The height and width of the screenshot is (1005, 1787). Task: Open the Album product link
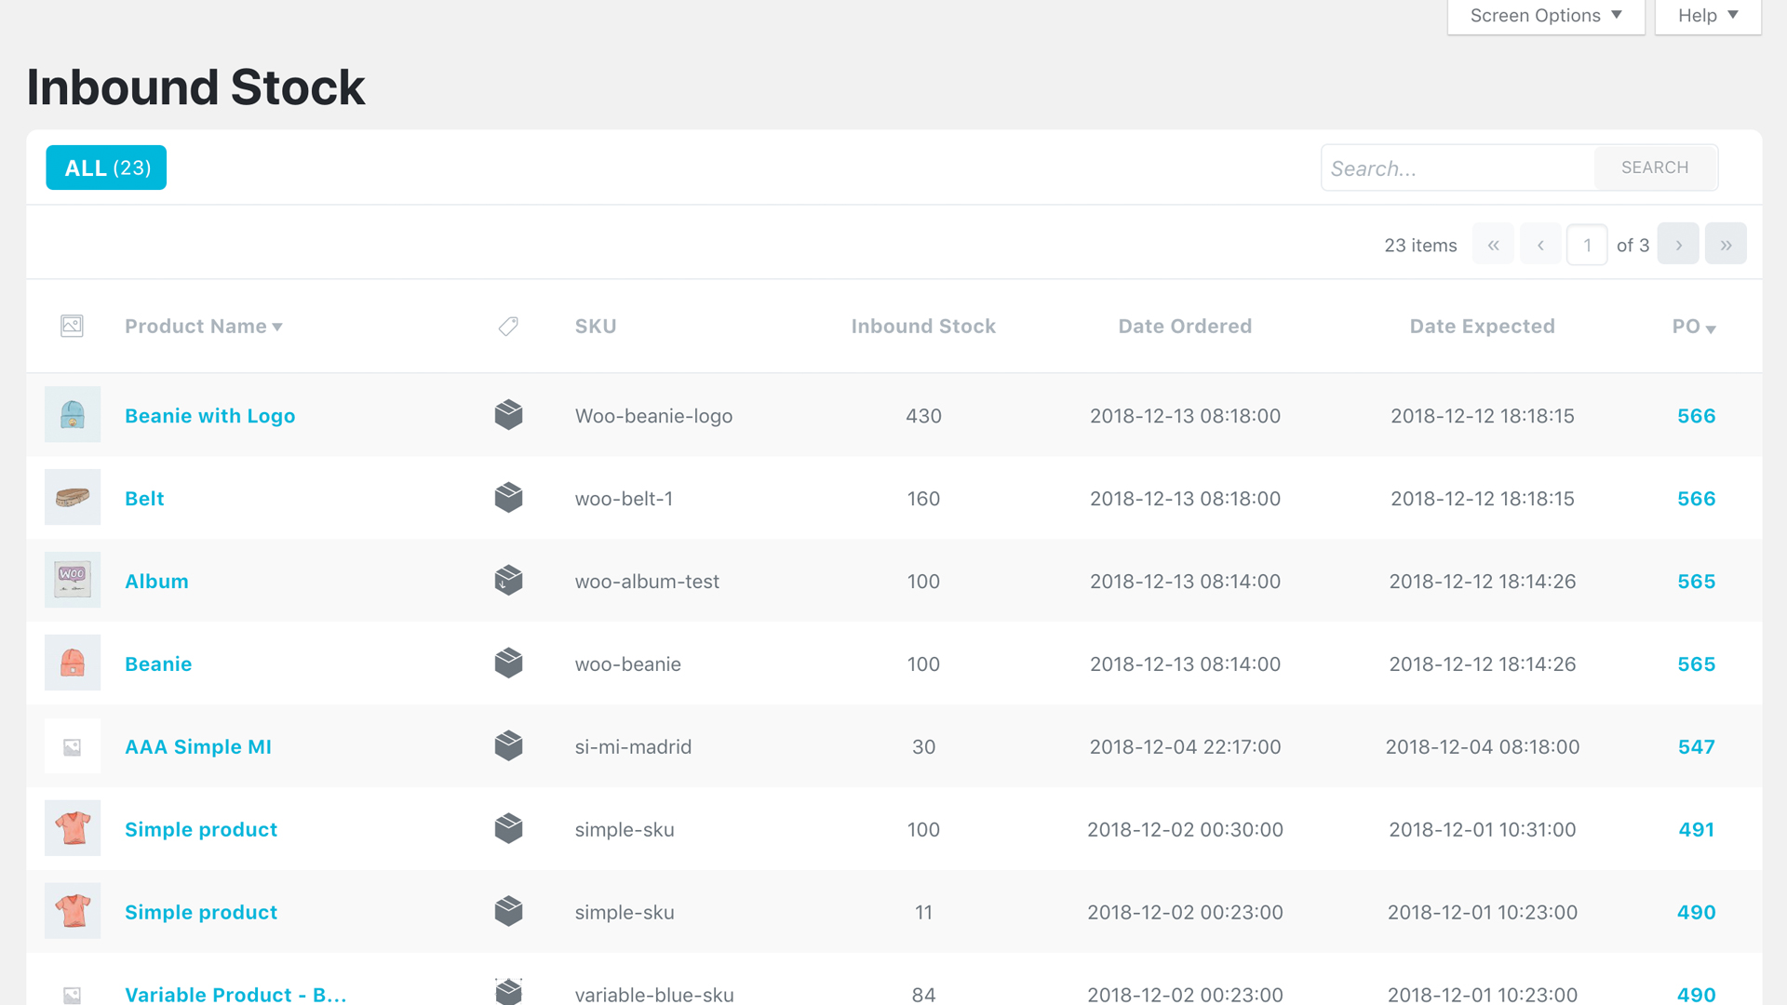tap(156, 582)
